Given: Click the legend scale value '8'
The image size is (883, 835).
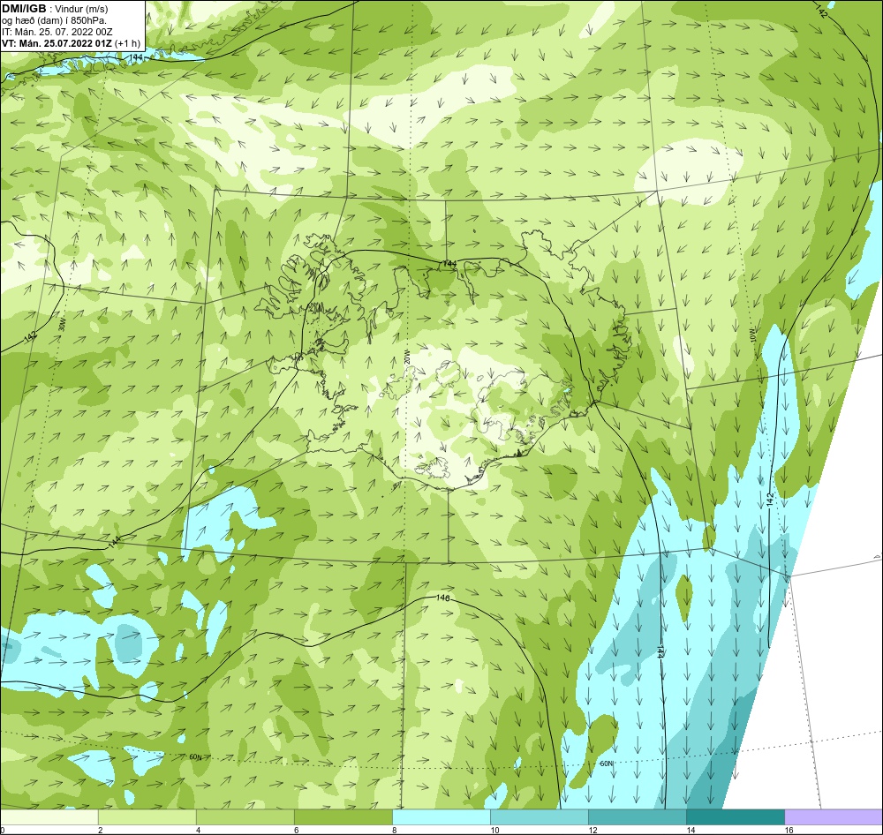Looking at the screenshot, I should pos(394,830).
